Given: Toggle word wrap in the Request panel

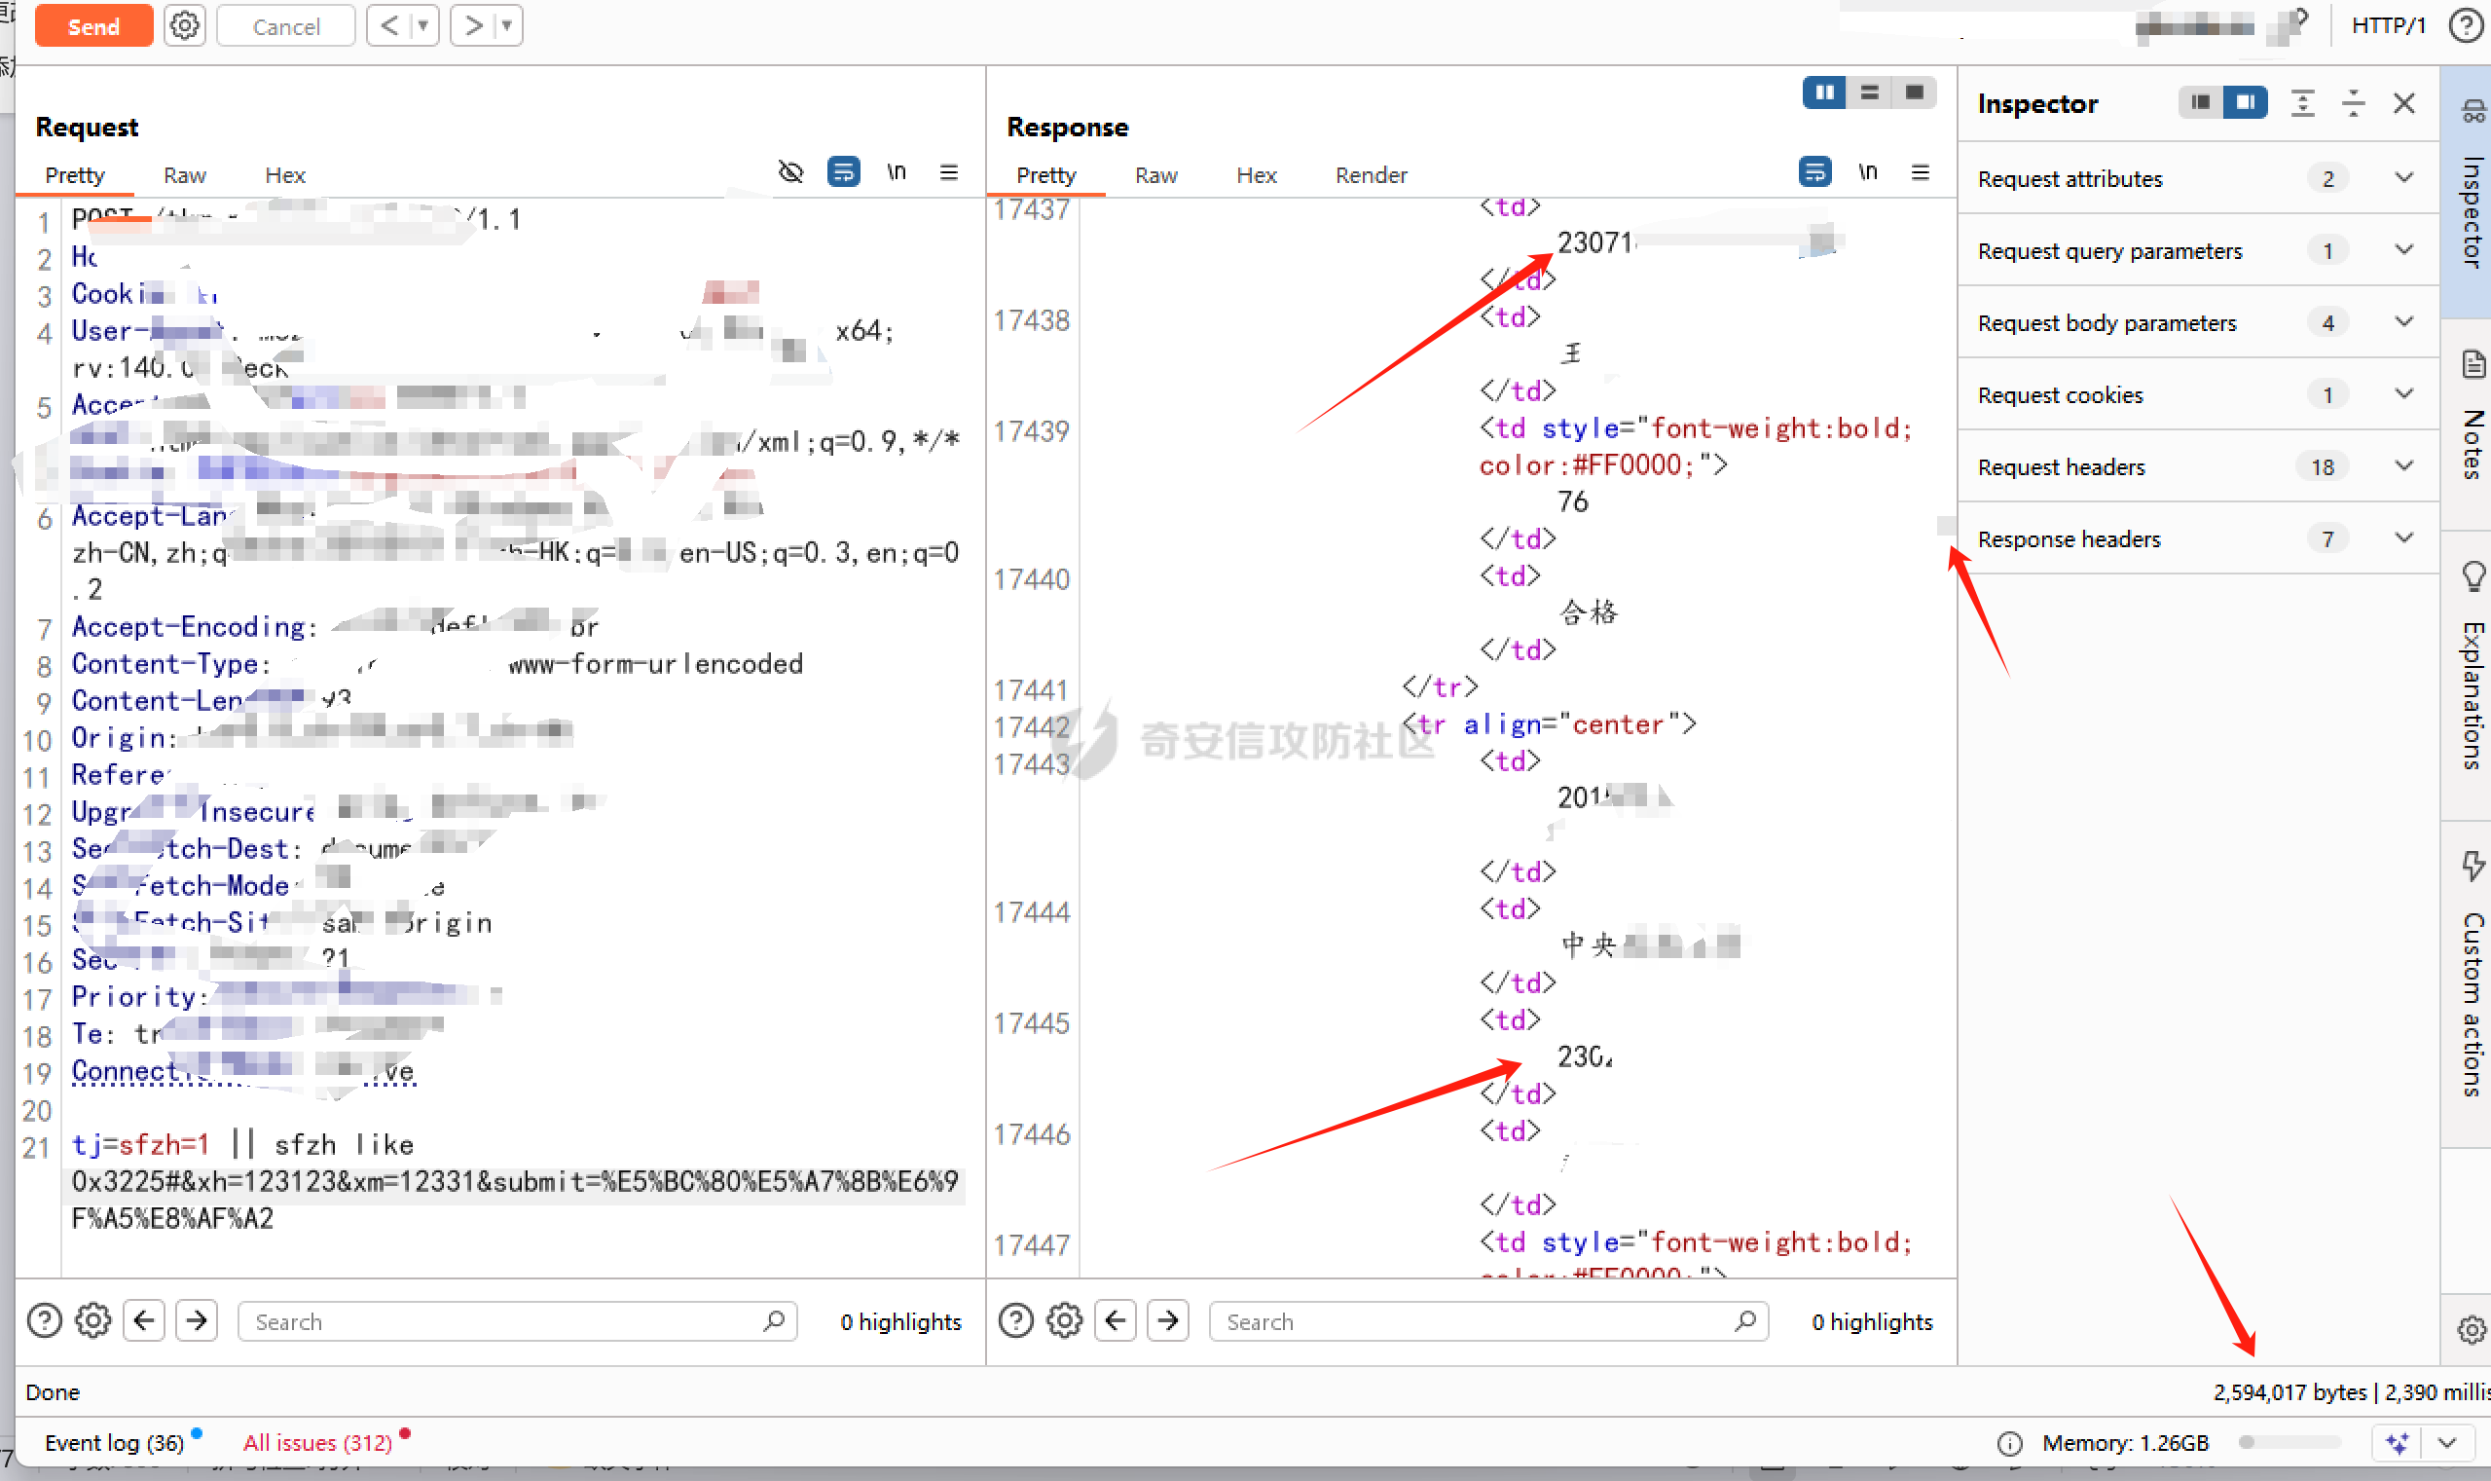Looking at the screenshot, I should tap(844, 171).
